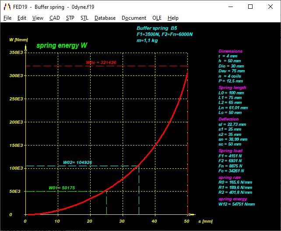Click the red W0c = 321426 label

coord(101,63)
